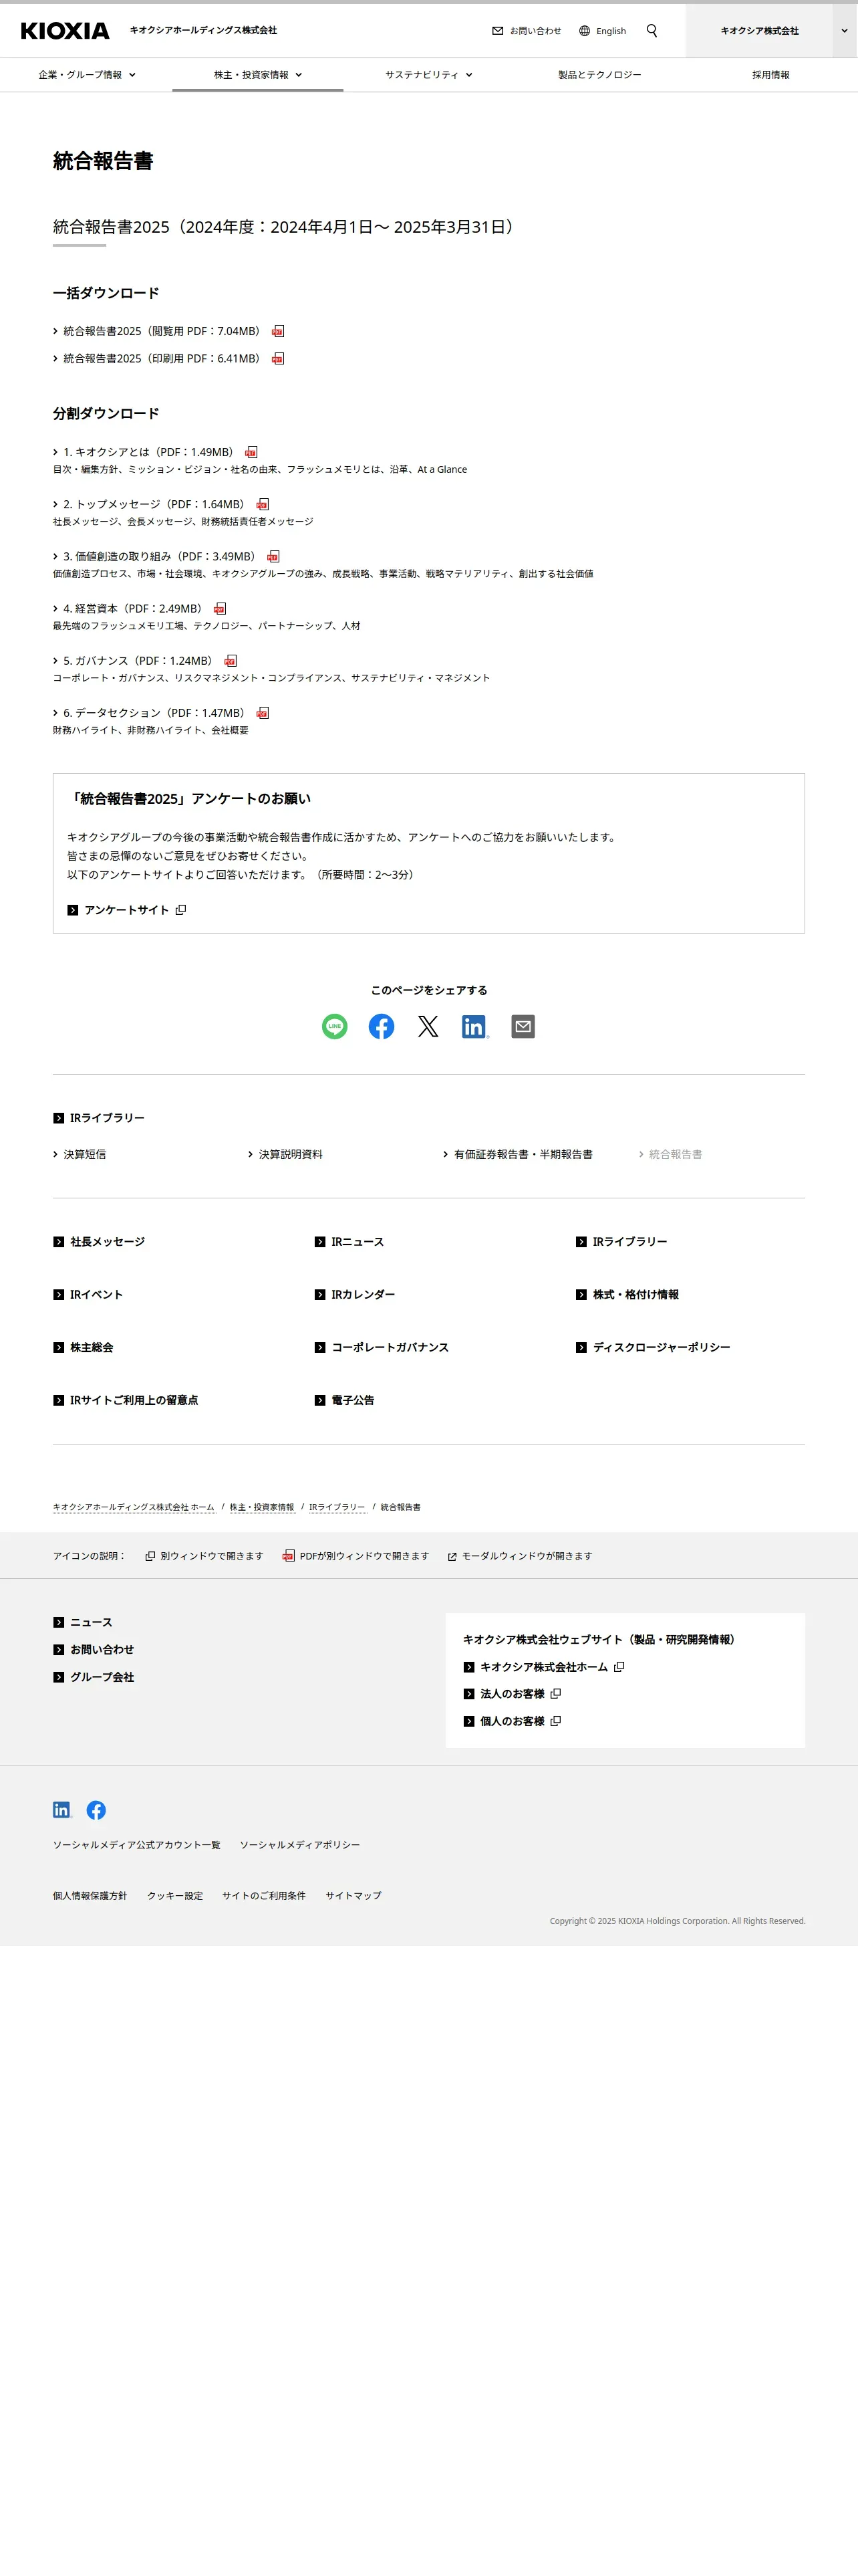Click the globe icon beside English
Viewport: 858px width, 2576px height.
pos(584,31)
